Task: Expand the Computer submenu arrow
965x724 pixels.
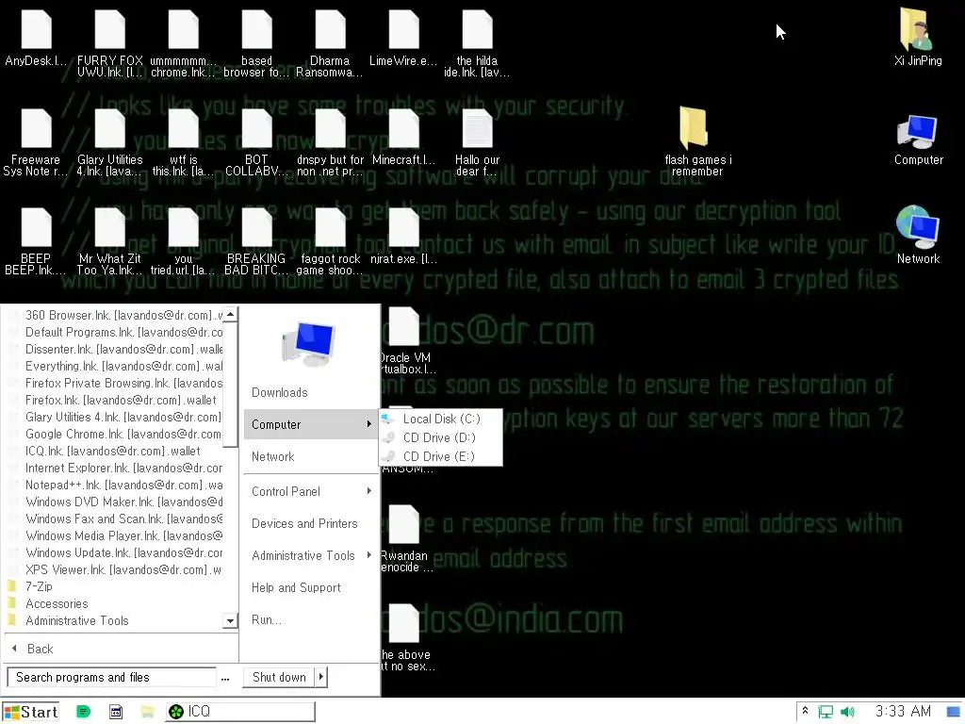Action: (x=368, y=423)
